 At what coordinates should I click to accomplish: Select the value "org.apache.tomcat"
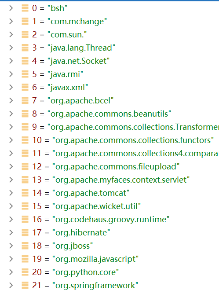[x=91, y=193]
